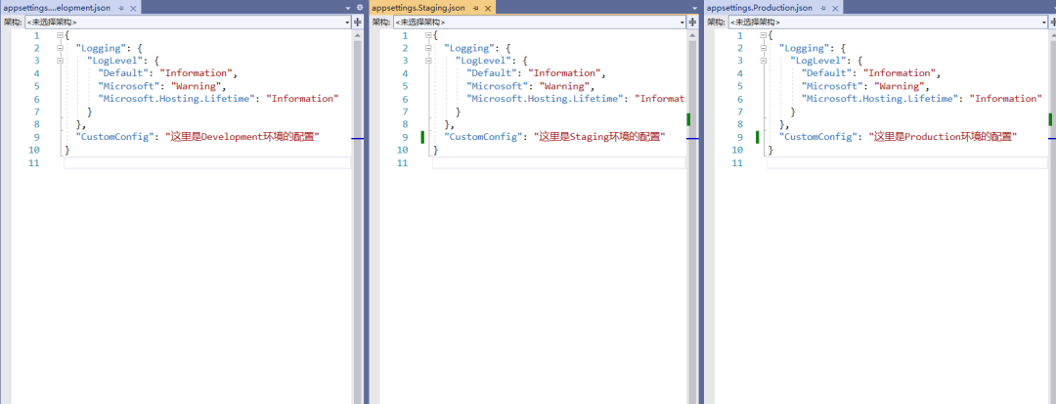1056x404 pixels.
Task: Click vertical scrollbar of Development editor
Action: [358, 215]
